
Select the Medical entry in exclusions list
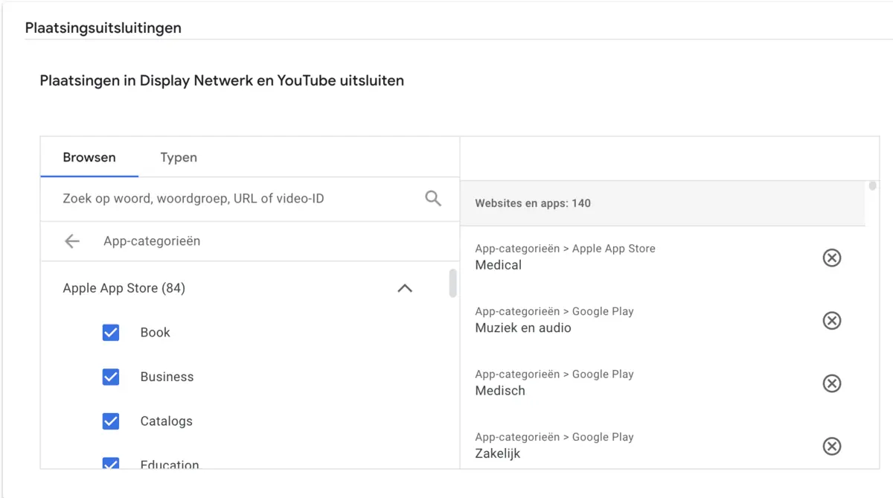pyautogui.click(x=499, y=265)
